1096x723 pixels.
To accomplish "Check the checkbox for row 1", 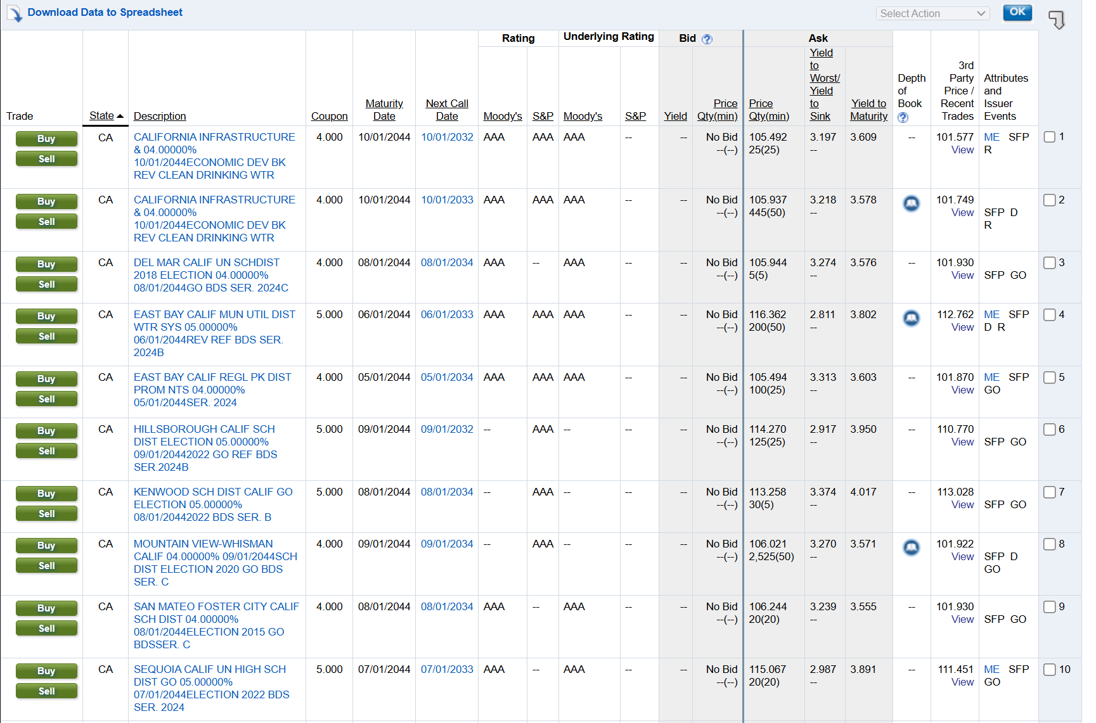I will (x=1050, y=137).
